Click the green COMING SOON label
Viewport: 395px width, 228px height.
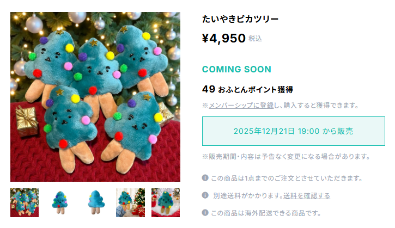pos(236,69)
